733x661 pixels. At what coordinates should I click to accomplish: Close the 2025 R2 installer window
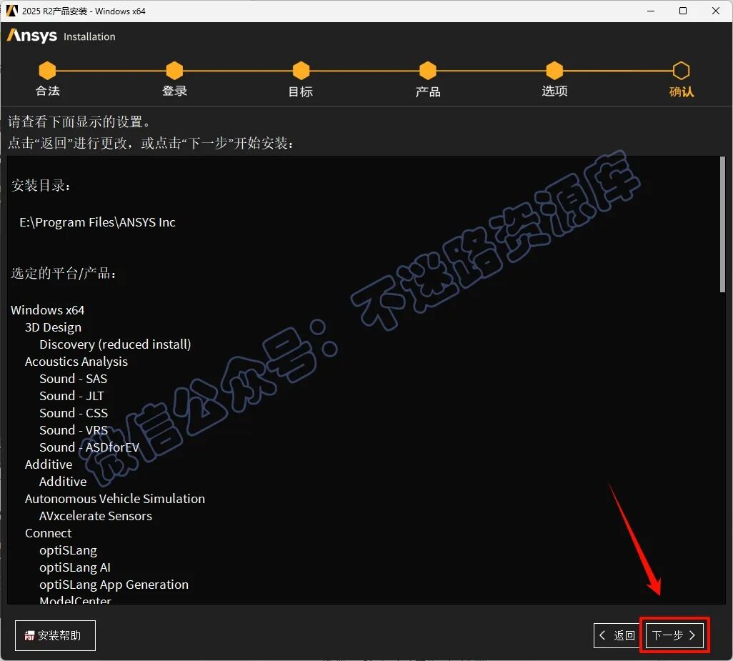tap(716, 11)
